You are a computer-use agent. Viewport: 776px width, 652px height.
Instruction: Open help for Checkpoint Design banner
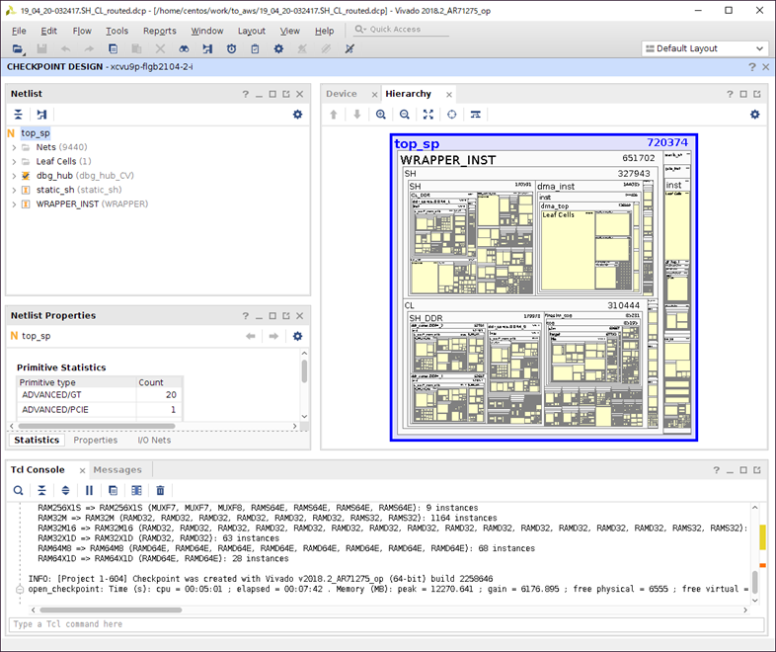click(x=752, y=67)
